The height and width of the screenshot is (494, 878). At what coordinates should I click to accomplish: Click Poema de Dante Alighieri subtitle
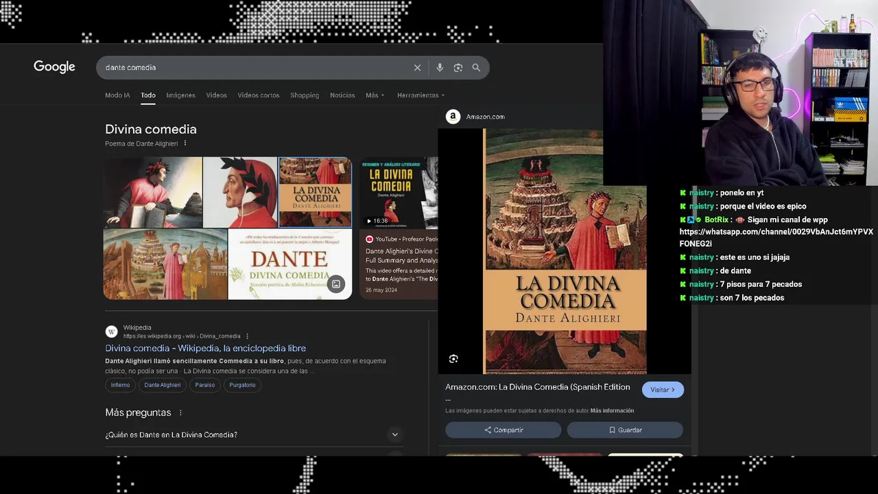141,143
